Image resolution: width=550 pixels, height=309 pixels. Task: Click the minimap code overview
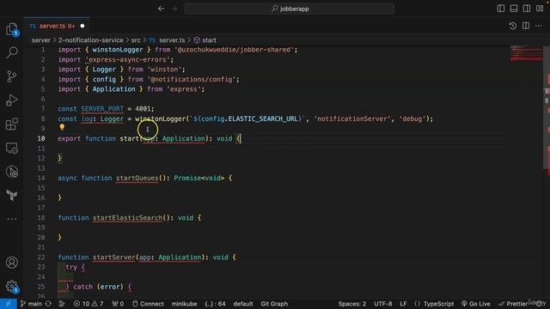point(526,53)
